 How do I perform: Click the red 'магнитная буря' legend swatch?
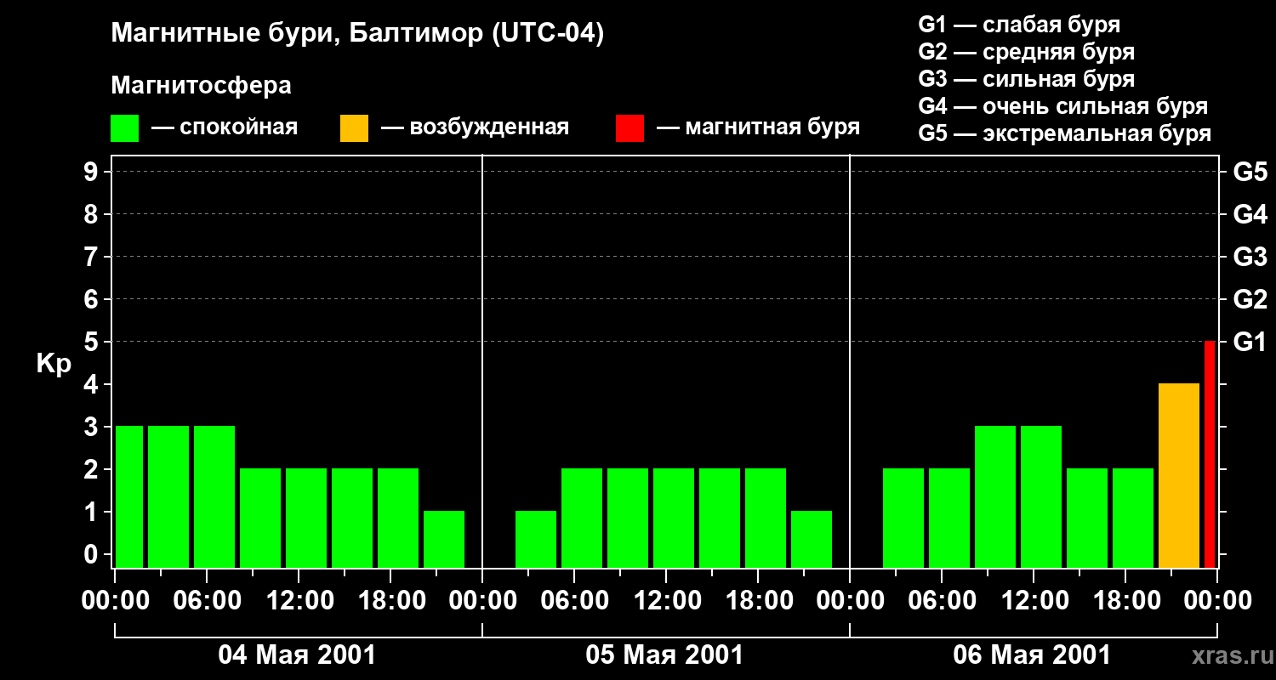pyautogui.click(x=630, y=128)
